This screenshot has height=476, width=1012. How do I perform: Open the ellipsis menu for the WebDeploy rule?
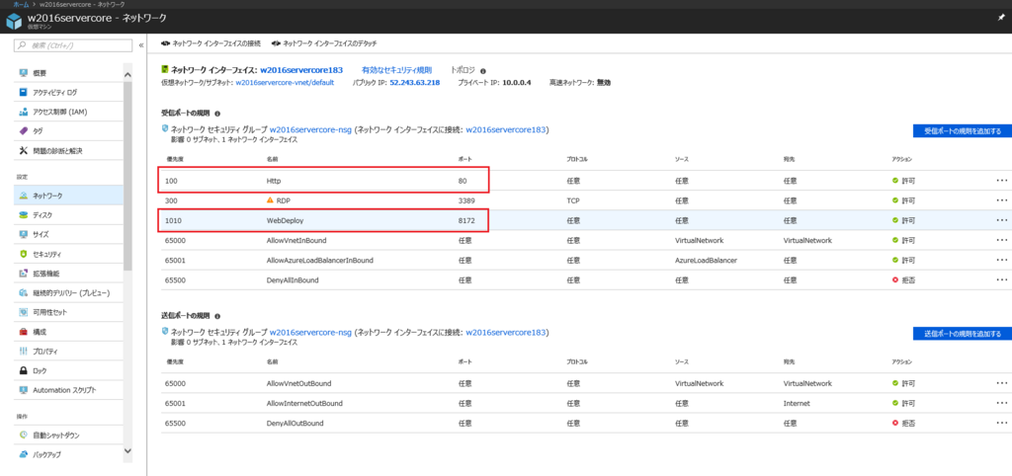coord(1002,220)
